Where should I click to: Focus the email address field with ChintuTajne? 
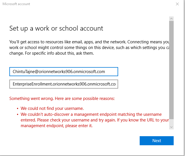pos(64,72)
